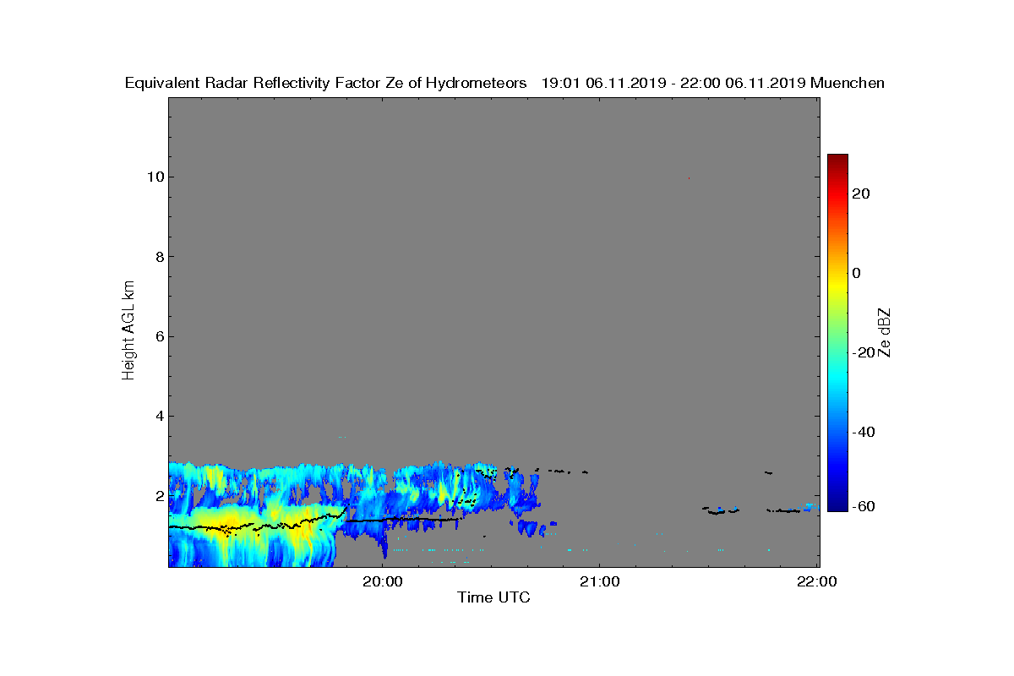Viewport: 1014px width, 676px height.
Task: Click the 22:00 time tick label
Action: pos(816,581)
